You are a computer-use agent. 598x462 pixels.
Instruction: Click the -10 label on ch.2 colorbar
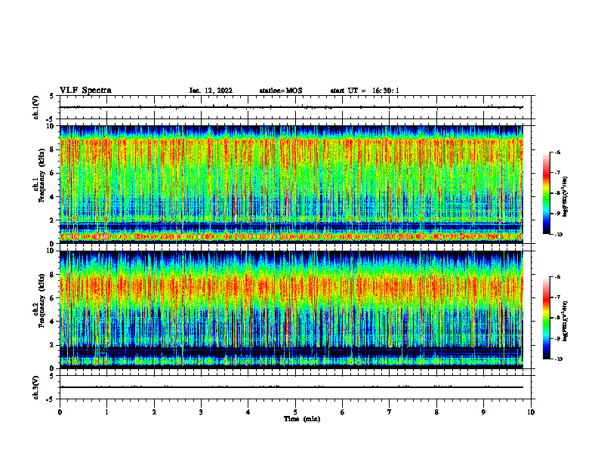[558, 359]
